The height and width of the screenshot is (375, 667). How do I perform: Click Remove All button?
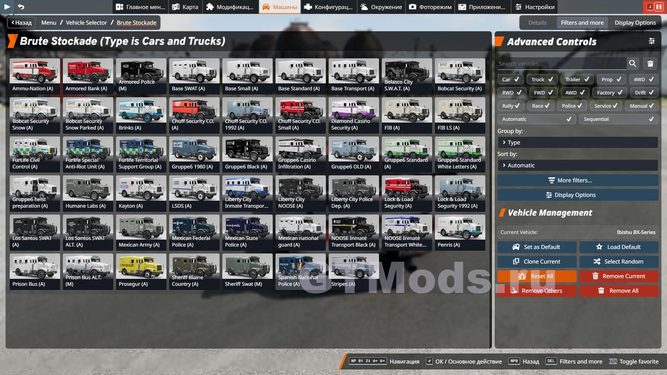(619, 291)
